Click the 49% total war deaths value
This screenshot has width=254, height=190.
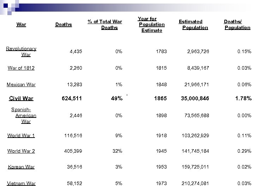pos(116,99)
